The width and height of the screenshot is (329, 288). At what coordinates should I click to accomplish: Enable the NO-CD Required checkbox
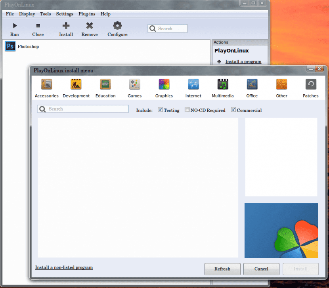187,110
